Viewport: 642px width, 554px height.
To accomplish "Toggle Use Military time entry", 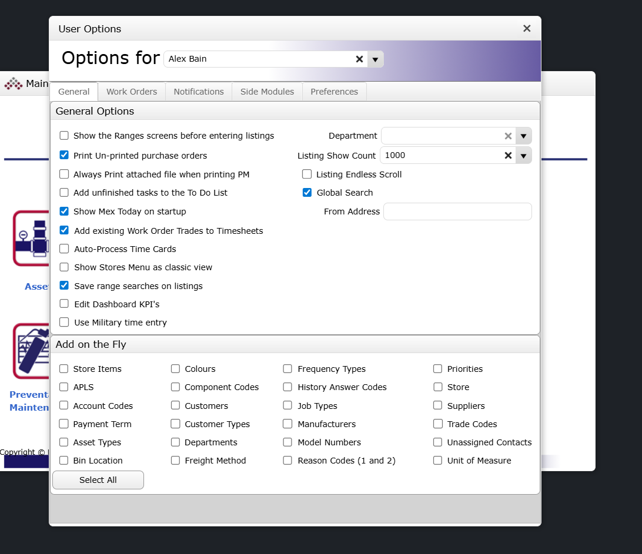I will [64, 323].
